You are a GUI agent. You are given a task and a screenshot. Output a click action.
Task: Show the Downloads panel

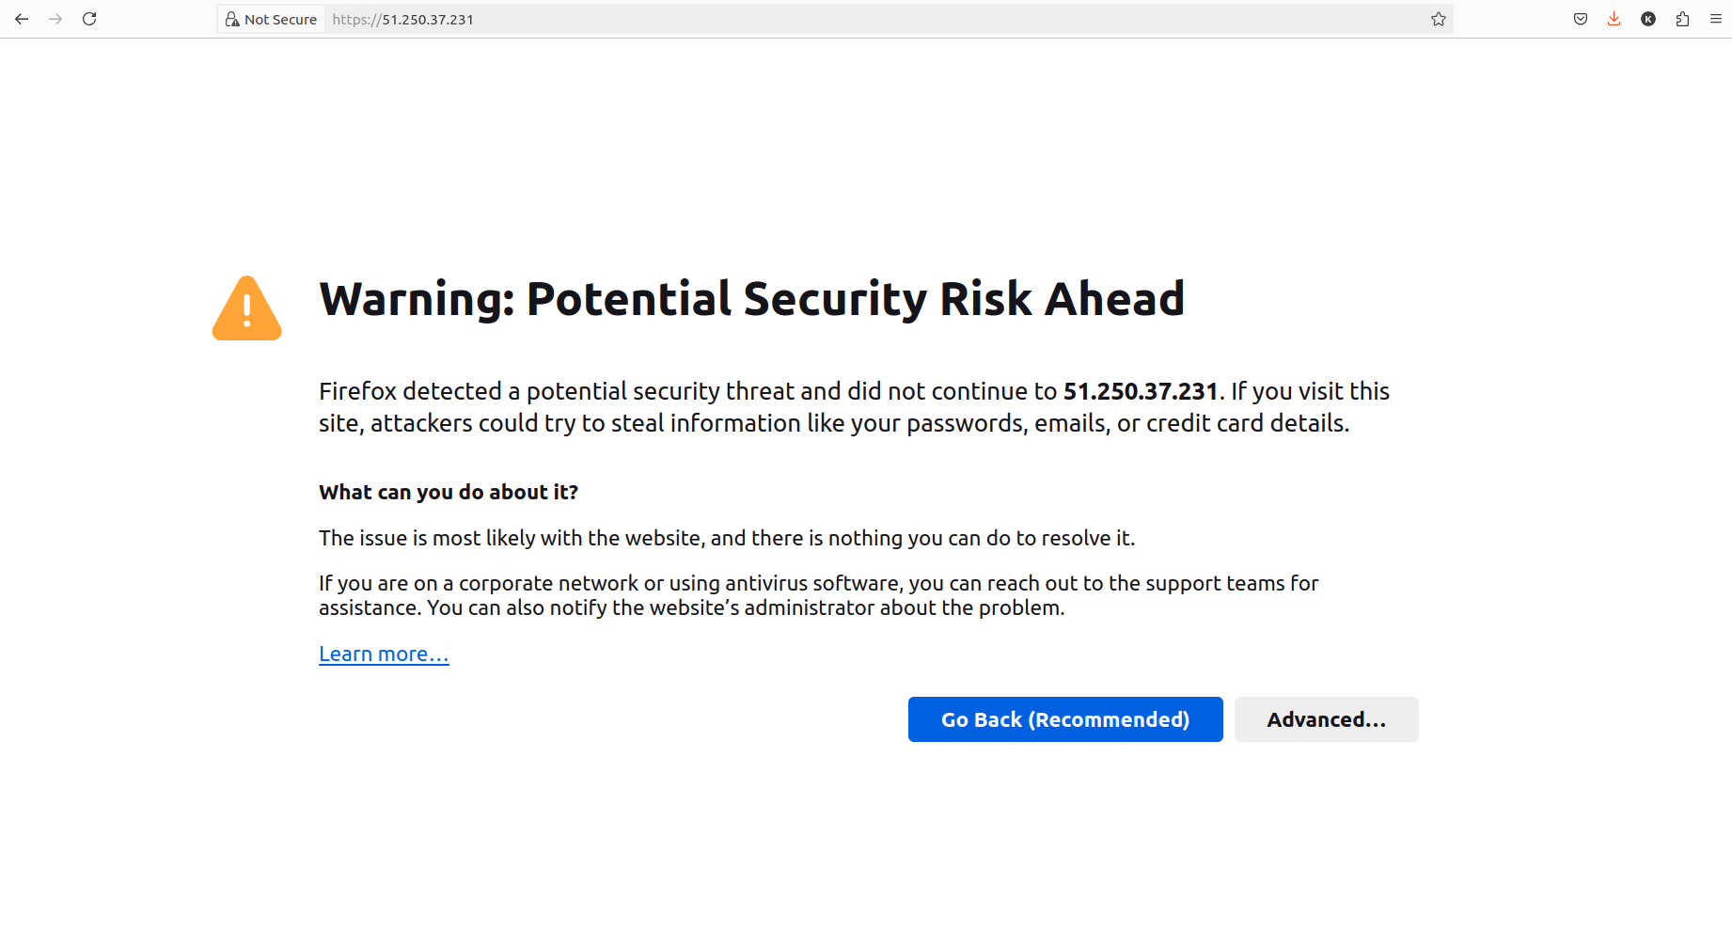pyautogui.click(x=1614, y=19)
